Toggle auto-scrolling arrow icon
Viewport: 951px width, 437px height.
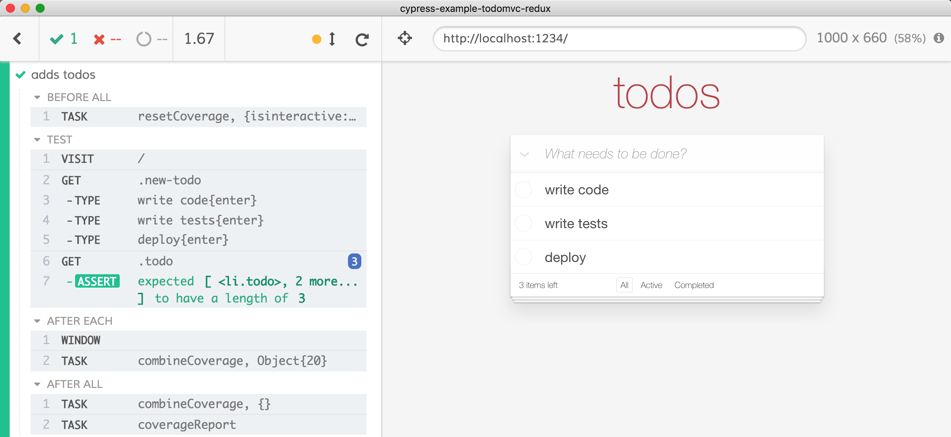point(332,39)
